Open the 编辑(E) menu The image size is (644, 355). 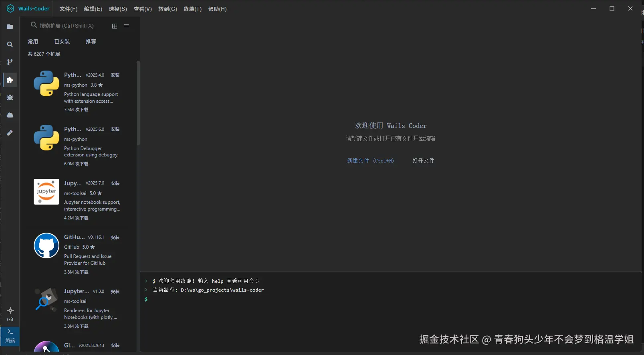coord(93,9)
